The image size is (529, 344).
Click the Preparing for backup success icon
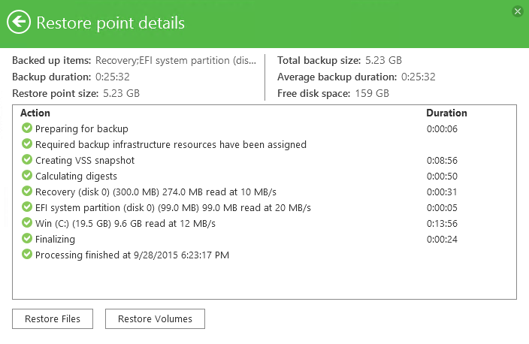(x=27, y=128)
